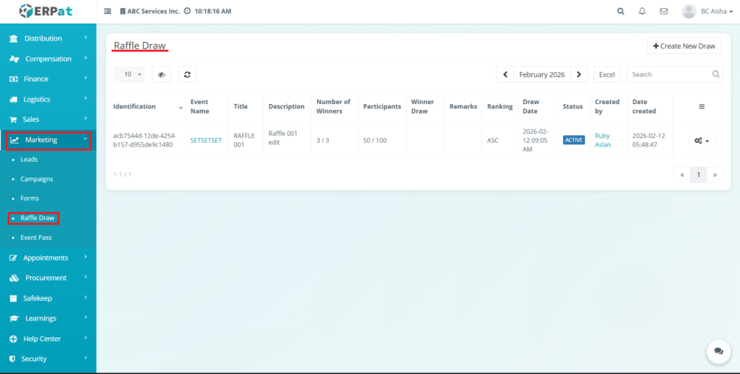740x374 pixels.
Task: Go to previous month arrow
Action: [505, 74]
